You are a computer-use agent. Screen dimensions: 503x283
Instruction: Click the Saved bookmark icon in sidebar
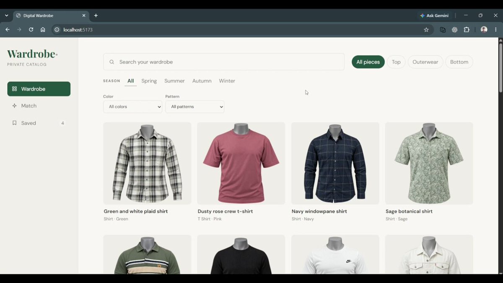tap(15, 123)
